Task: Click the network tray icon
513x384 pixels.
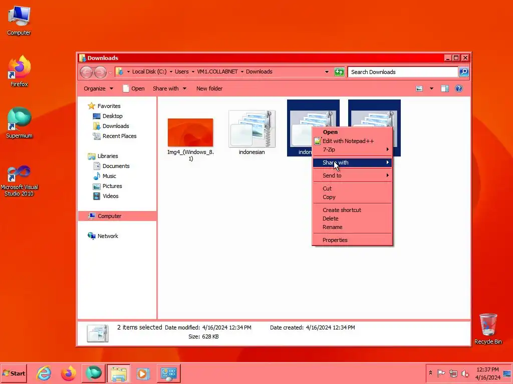Action: (x=453, y=373)
